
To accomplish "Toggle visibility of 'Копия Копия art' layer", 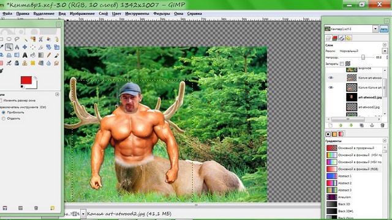I will pyautogui.click(x=331, y=87).
